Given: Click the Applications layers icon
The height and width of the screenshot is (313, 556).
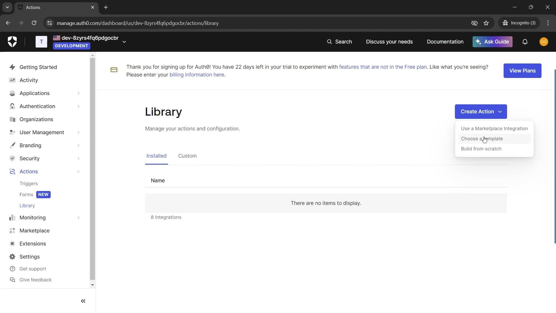Looking at the screenshot, I should coord(12,93).
